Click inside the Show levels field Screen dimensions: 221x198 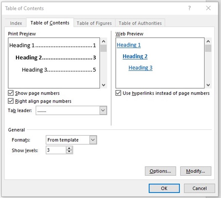(x=55, y=150)
